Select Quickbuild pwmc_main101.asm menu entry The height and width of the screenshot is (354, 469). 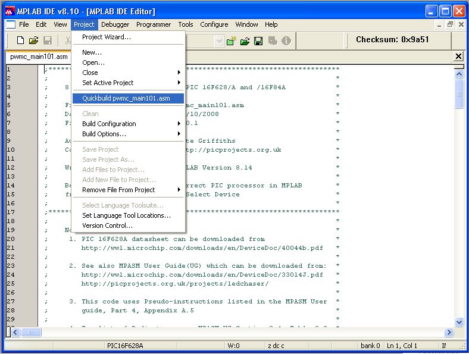click(x=125, y=99)
